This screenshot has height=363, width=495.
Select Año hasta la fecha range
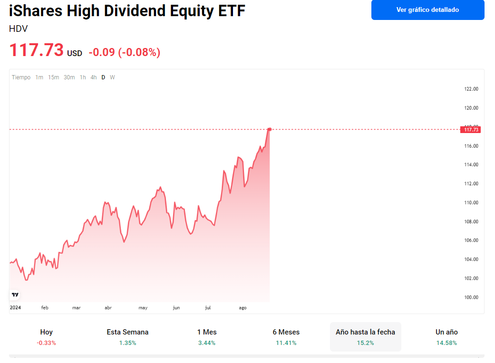click(365, 337)
